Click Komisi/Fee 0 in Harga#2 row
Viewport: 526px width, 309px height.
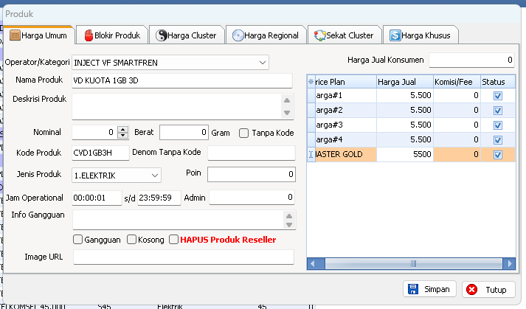pos(457,111)
